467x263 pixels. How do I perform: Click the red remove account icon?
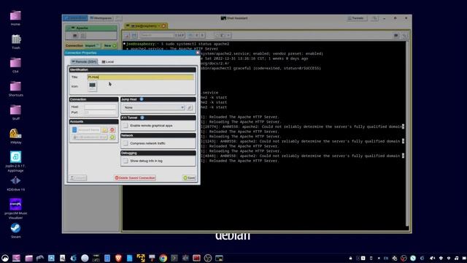click(x=112, y=130)
